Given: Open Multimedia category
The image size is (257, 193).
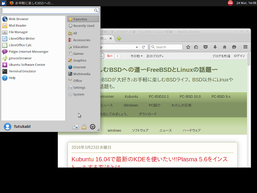Looking at the screenshot, I should (x=83, y=74).
